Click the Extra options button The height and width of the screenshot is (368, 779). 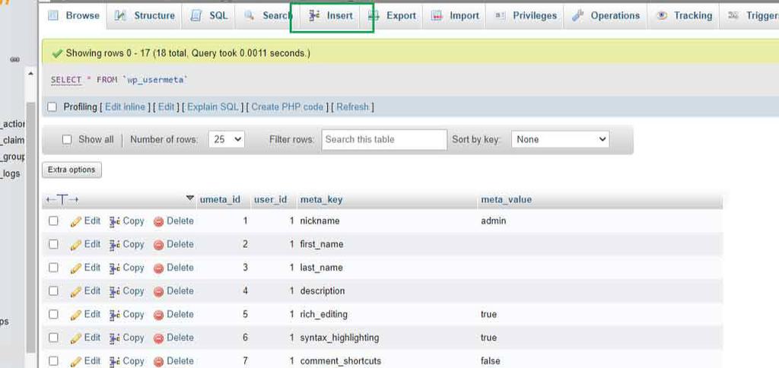point(72,170)
